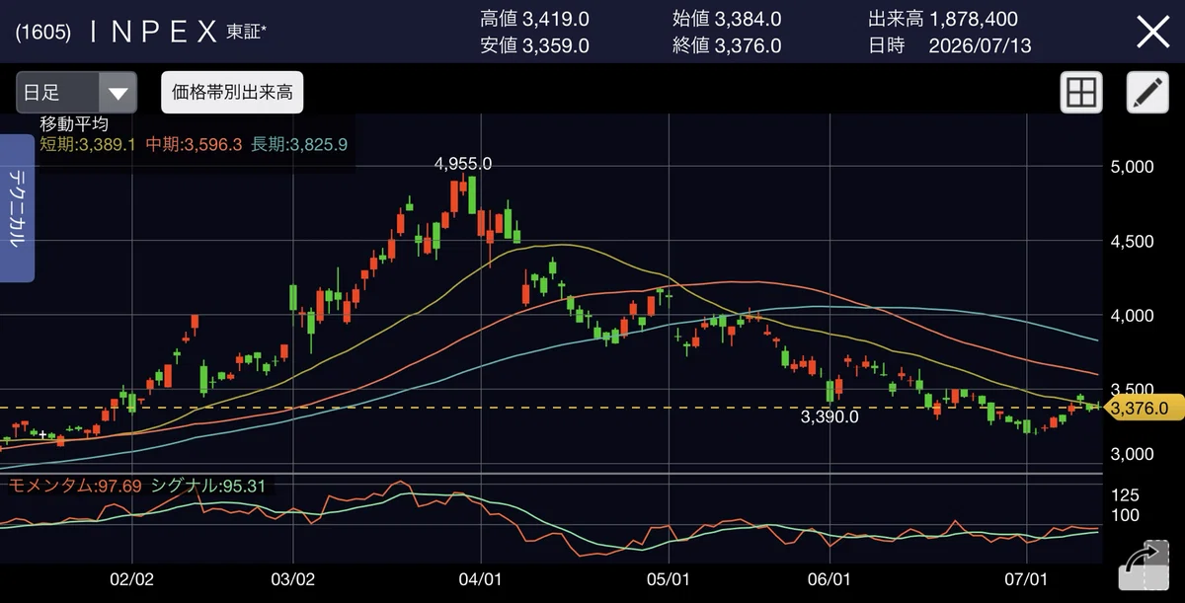Select the 移動平均 label

[x=73, y=124]
